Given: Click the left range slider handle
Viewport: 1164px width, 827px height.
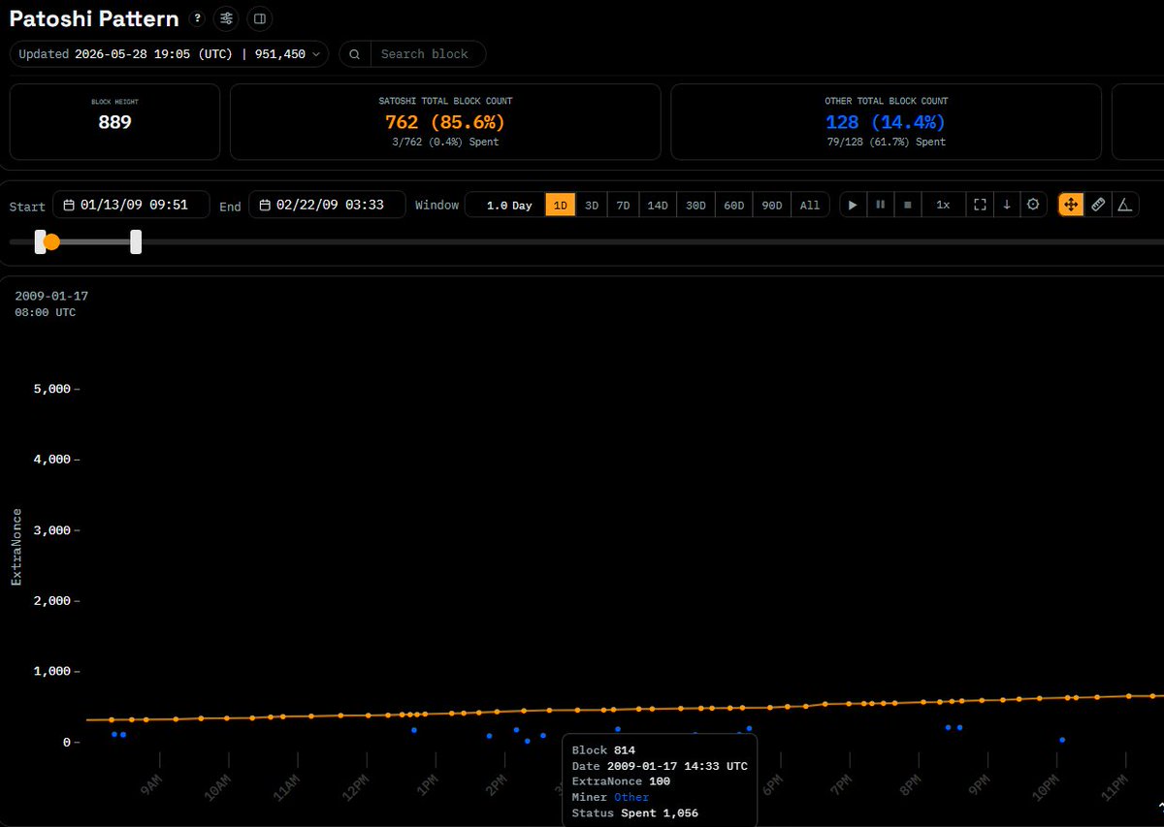Looking at the screenshot, I should (x=40, y=242).
